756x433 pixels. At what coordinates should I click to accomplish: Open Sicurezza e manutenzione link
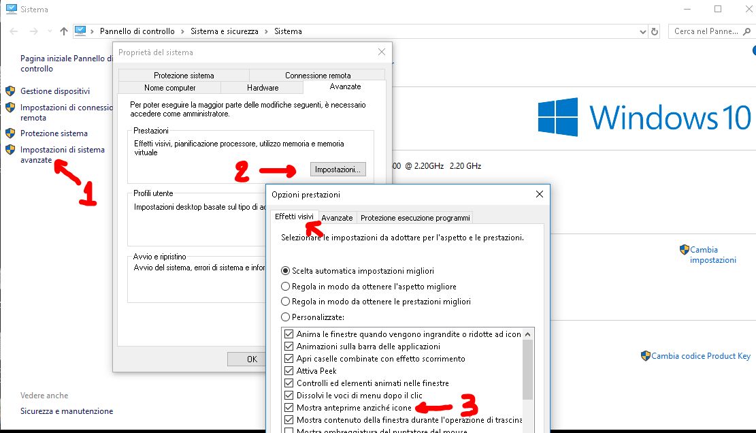click(x=67, y=411)
